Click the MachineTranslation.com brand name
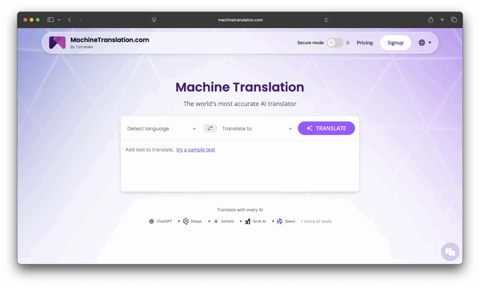The height and width of the screenshot is (287, 480). coord(110,40)
